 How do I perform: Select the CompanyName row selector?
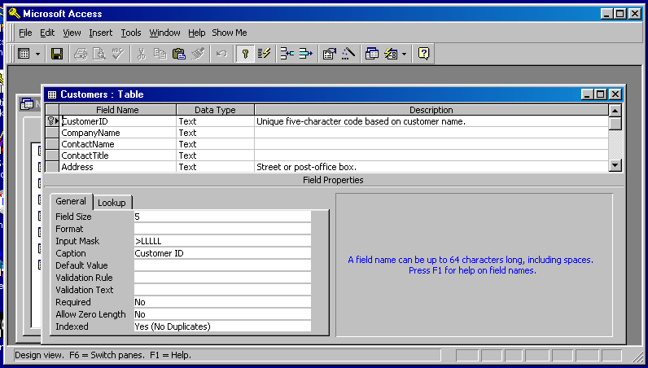point(52,133)
